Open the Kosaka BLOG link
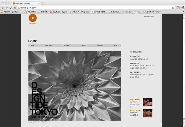 click(135, 111)
